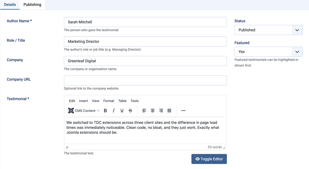Open the editor Format menu
This screenshot has width=309, height=169.
click(x=109, y=101)
